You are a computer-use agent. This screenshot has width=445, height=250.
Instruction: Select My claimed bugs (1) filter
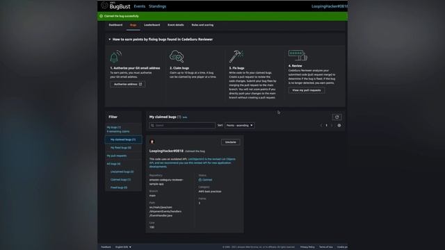[x=123, y=140]
